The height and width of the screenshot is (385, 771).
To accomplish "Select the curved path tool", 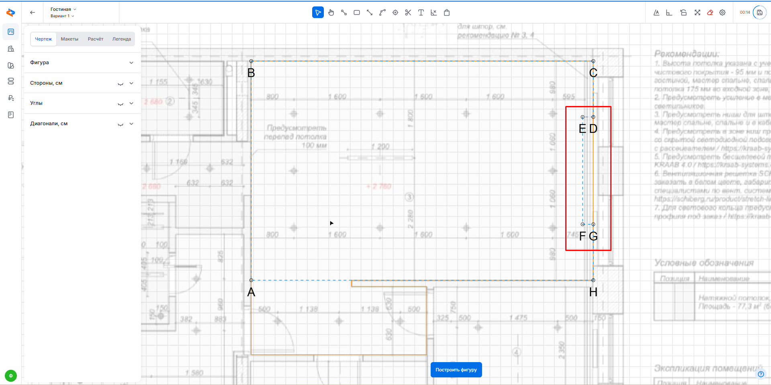I will 382,12.
